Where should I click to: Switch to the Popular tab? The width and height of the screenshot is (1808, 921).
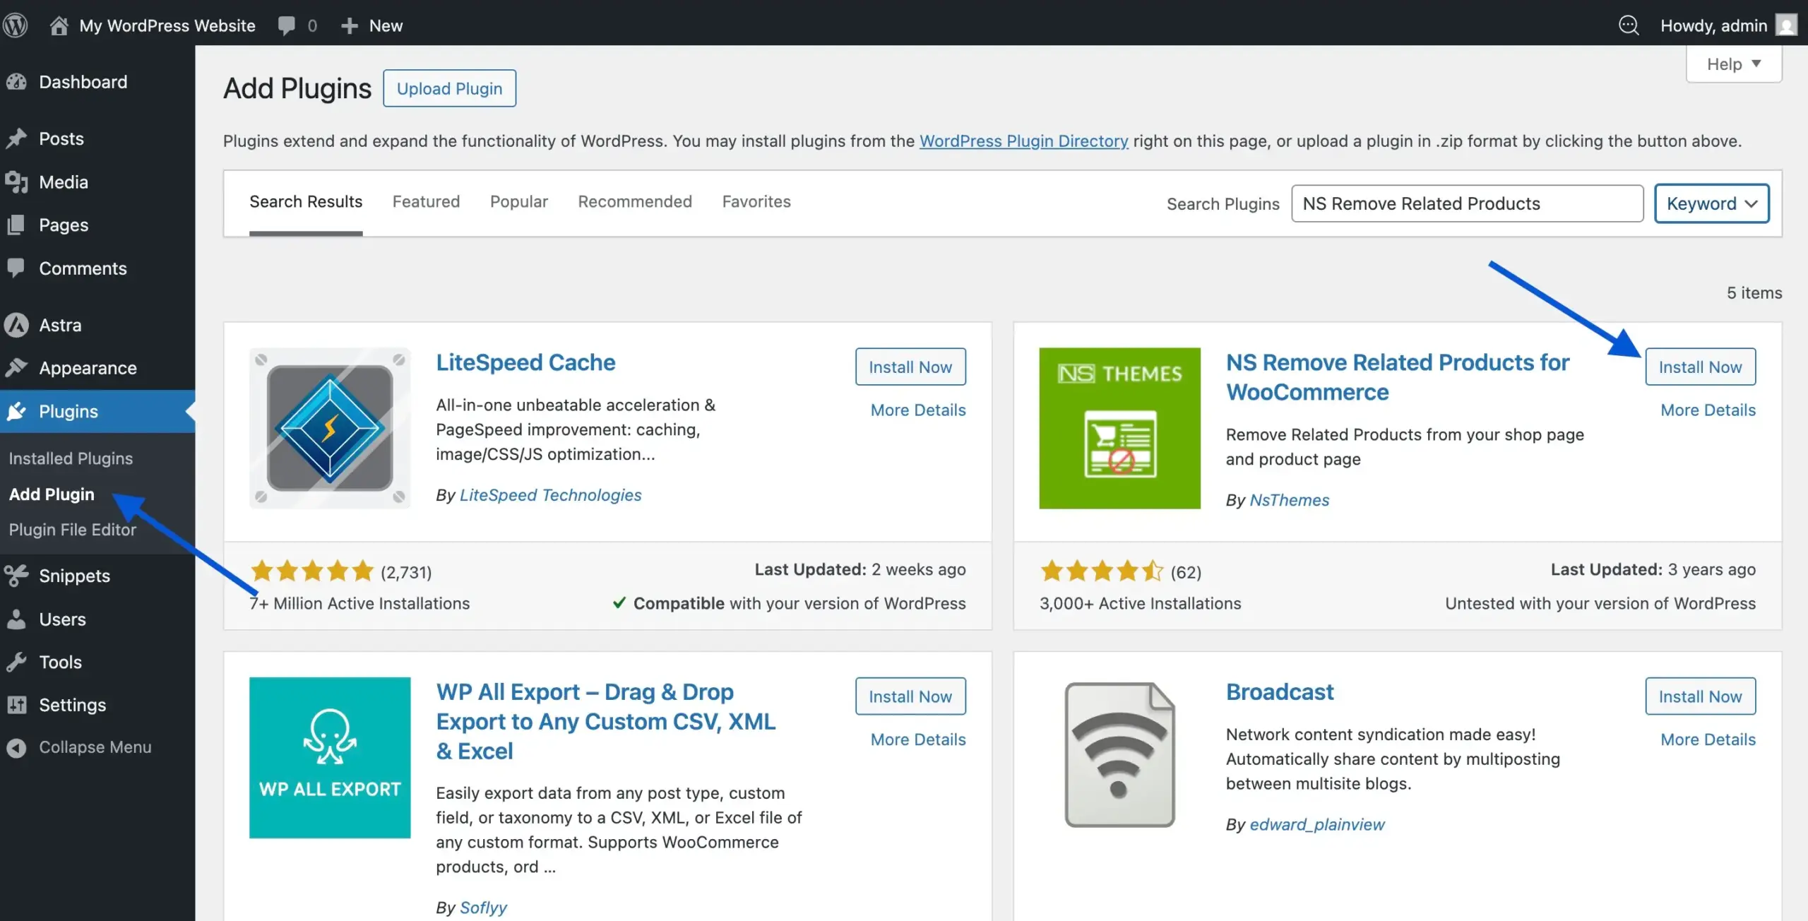(519, 202)
